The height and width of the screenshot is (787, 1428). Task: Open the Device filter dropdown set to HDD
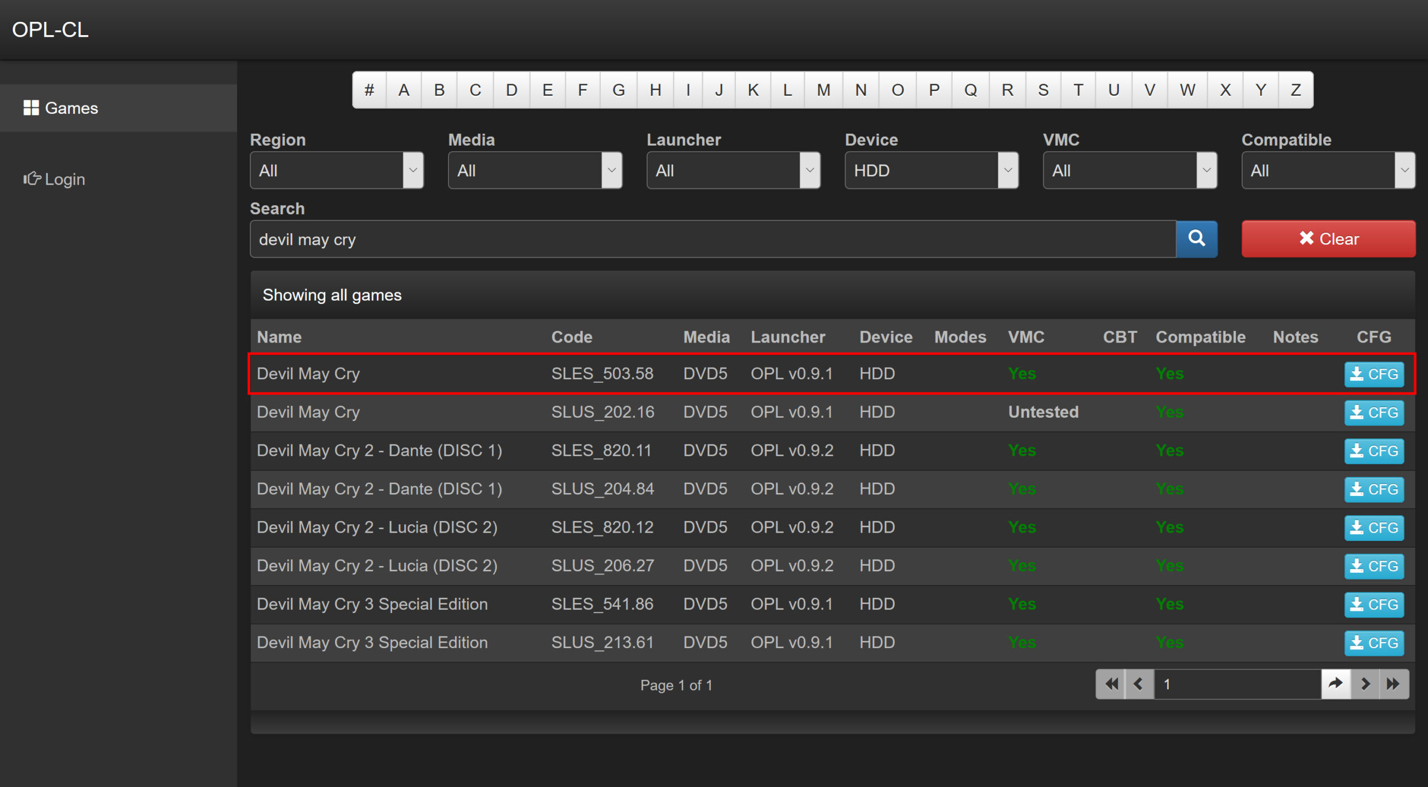click(x=932, y=170)
